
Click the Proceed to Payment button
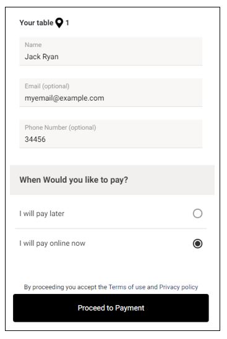pyautogui.click(x=111, y=308)
